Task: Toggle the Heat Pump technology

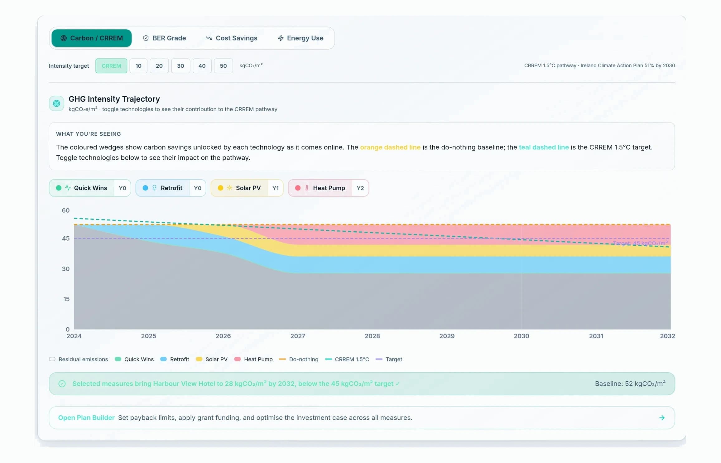Action: 320,188
